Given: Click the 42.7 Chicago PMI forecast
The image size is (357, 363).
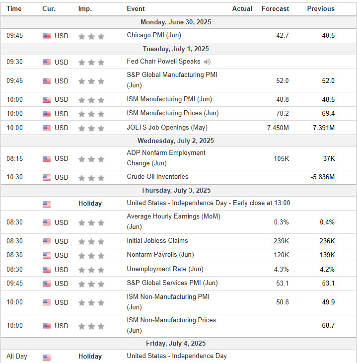Looking at the screenshot, I should [x=283, y=35].
